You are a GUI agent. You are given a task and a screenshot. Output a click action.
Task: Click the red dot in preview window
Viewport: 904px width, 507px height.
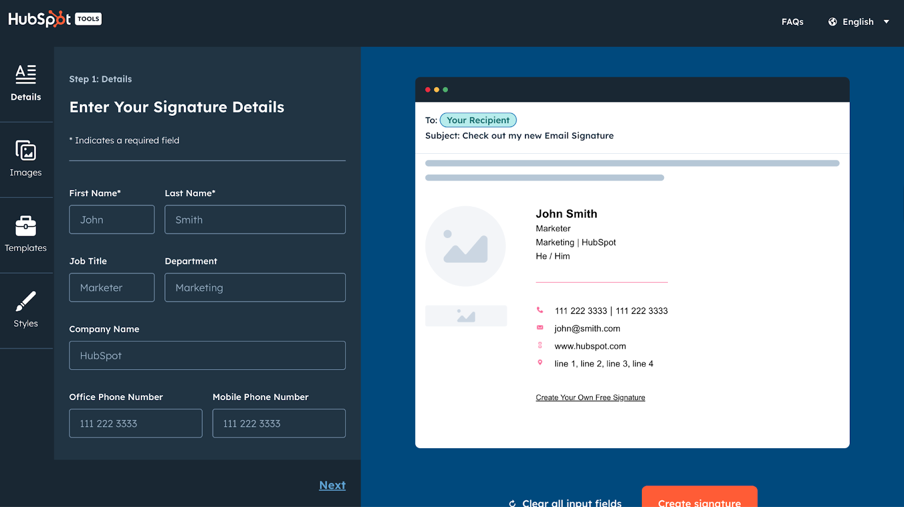tap(428, 89)
